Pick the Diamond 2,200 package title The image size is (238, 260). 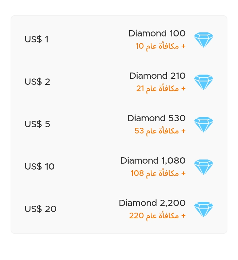[x=152, y=203]
